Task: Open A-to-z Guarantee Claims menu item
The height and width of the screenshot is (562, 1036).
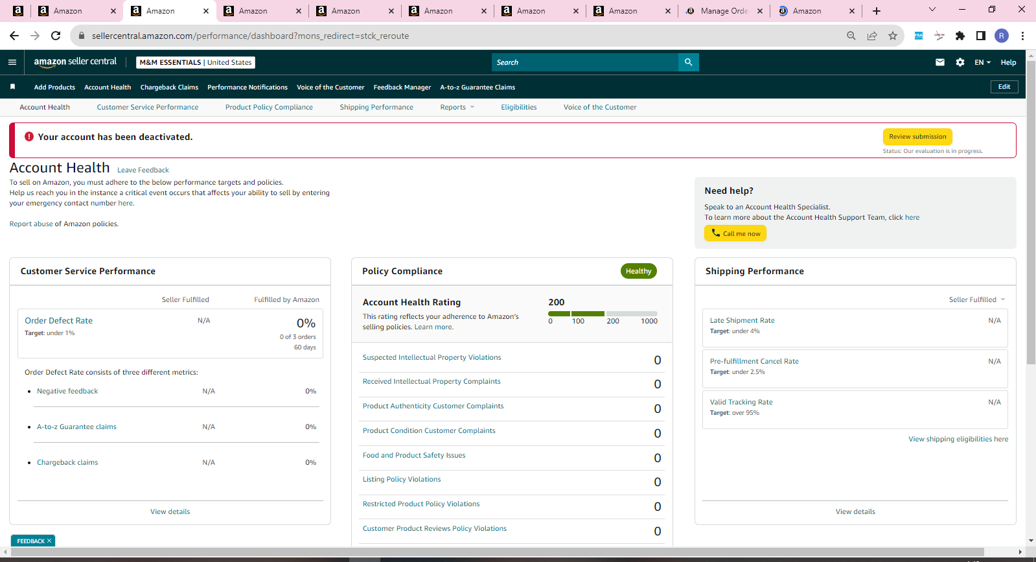Action: click(x=478, y=87)
